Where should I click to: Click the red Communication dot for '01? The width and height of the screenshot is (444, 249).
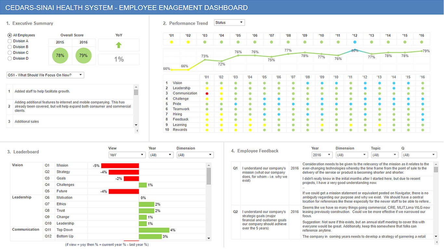pos(207,93)
